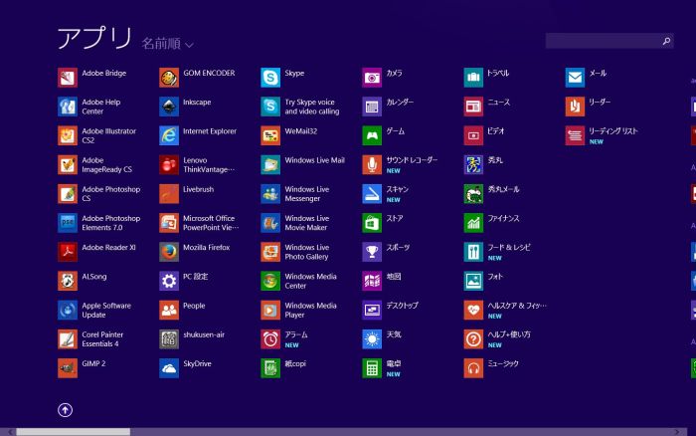Click the search magnifier icon
The height and width of the screenshot is (436, 696).
click(x=666, y=41)
